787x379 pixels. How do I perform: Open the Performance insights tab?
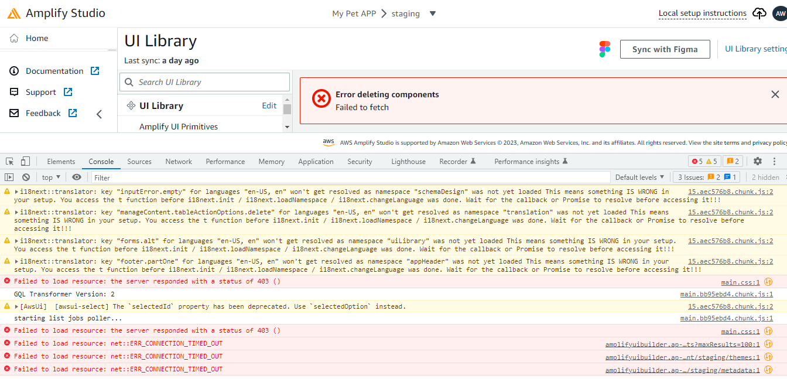point(531,162)
